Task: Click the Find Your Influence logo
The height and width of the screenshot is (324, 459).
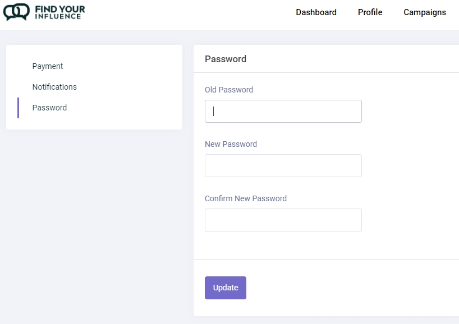Action: [44, 12]
